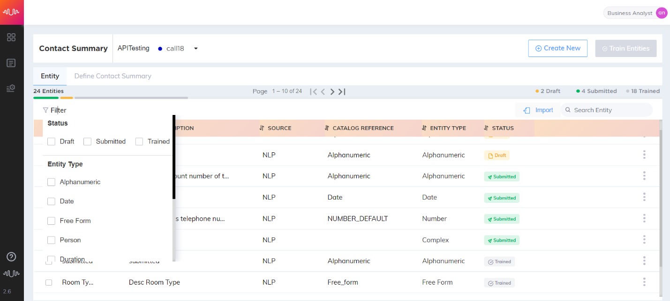
Task: Open options menu for Draft Alphanumeric row
Action: point(644,155)
